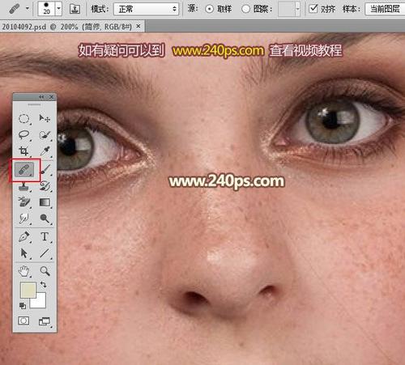
Task: Toggle the 对齐 aligned checkbox
Action: click(313, 9)
